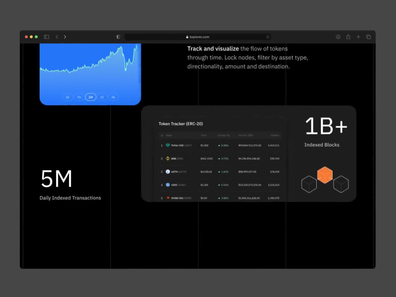396x297 pixels.
Task: Show the tab overview icon
Action: [368, 37]
